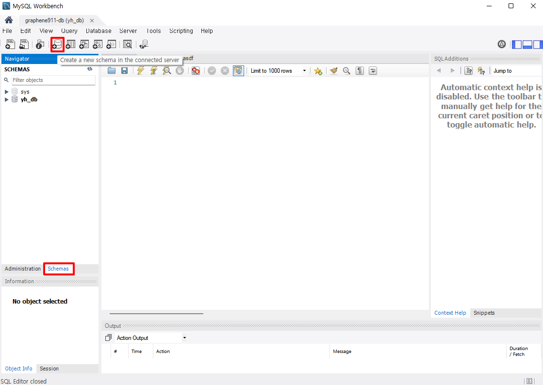Refresh the SCHEMAS list
This screenshot has height=385, width=543.
90,69
